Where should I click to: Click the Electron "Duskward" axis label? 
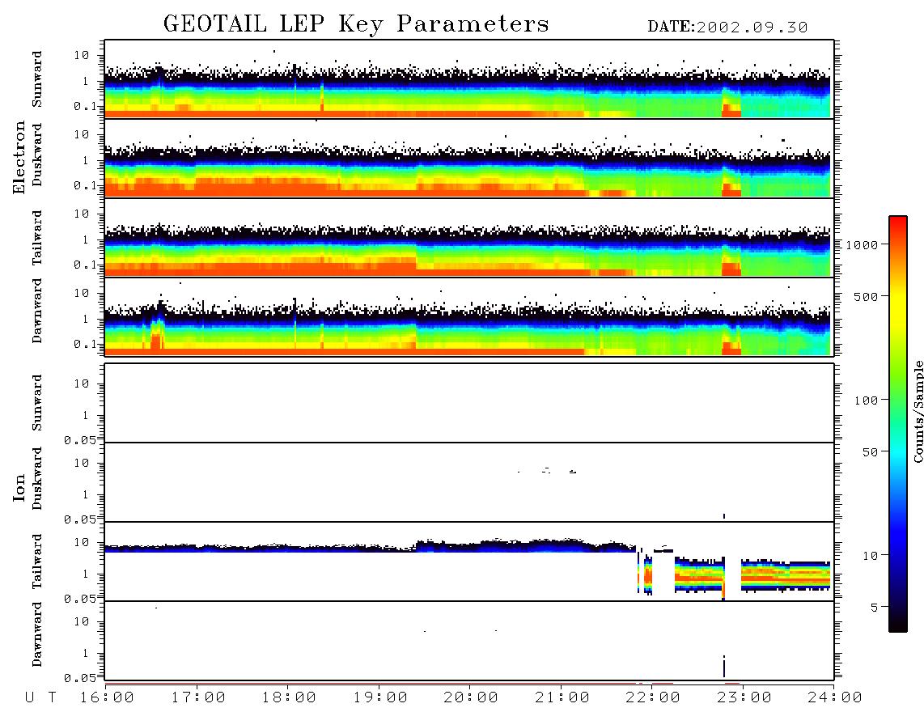(x=37, y=155)
